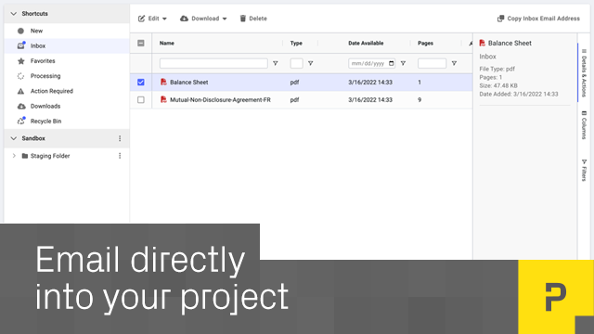Click the Delete button
Image resolution: width=594 pixels, height=334 pixels.
pos(253,19)
